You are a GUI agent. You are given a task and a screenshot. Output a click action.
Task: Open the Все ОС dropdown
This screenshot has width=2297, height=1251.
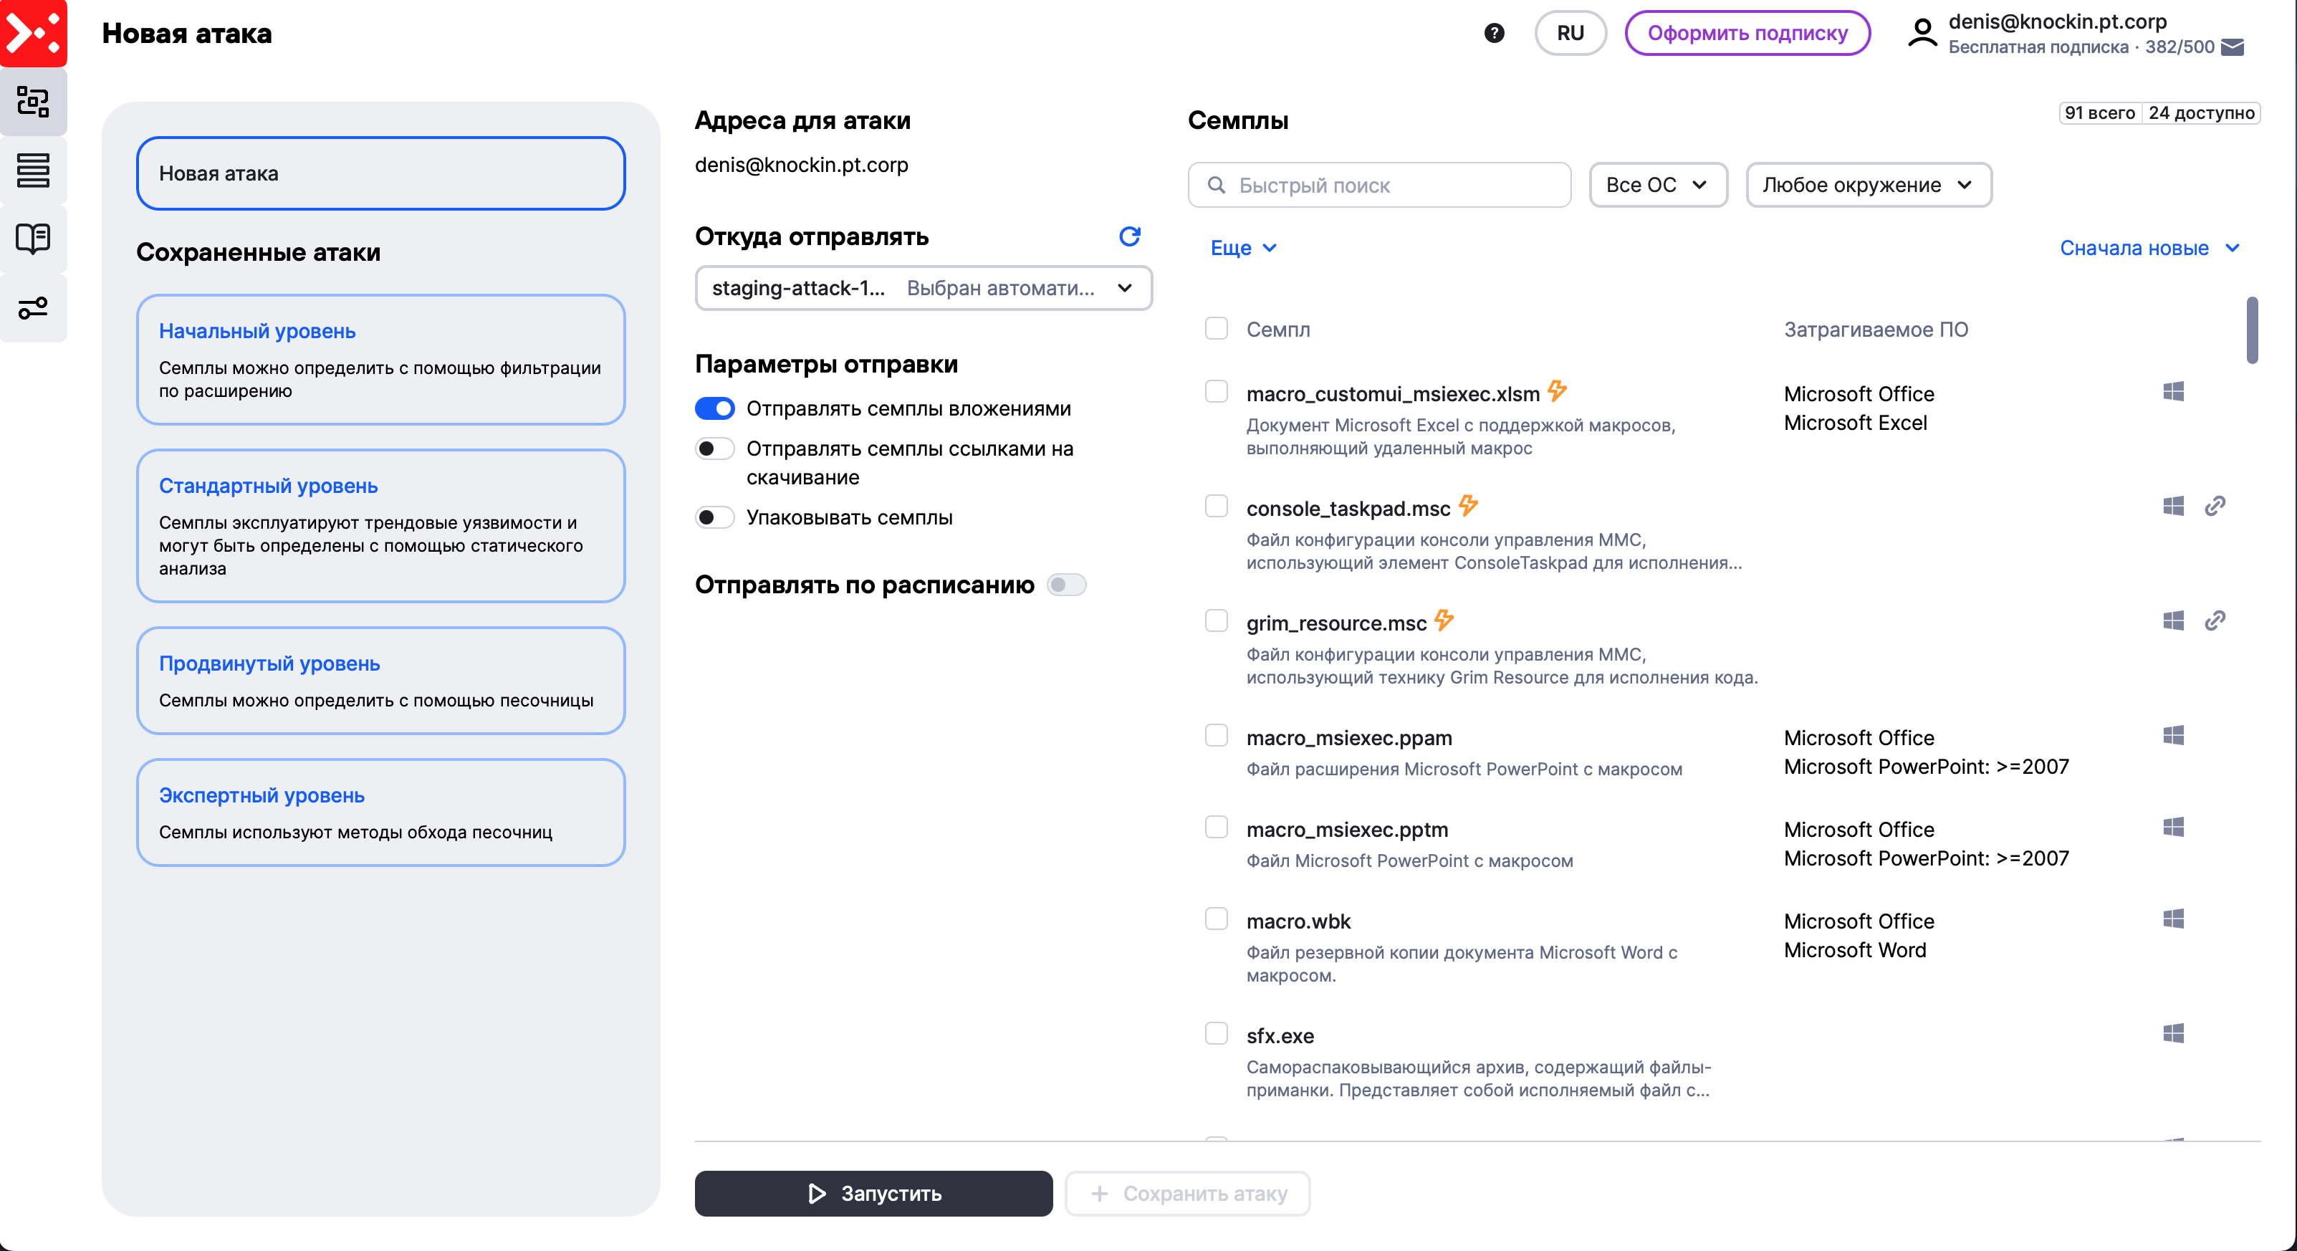[x=1656, y=185]
